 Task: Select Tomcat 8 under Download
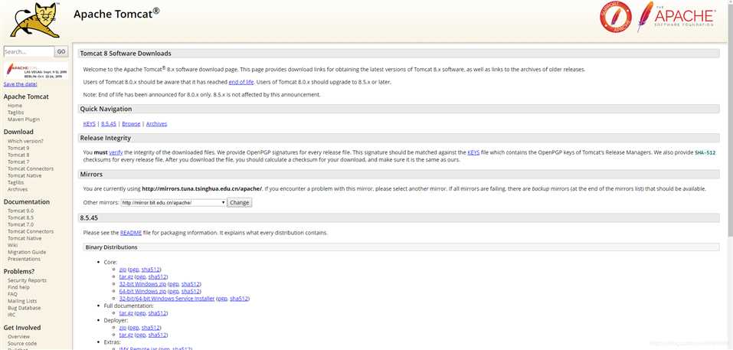18,155
